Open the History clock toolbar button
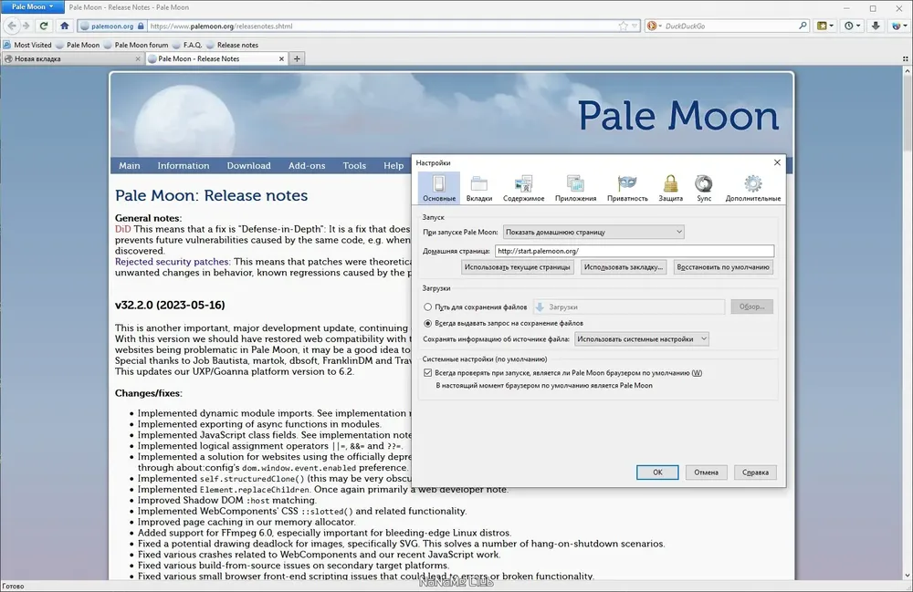 pyautogui.click(x=852, y=26)
